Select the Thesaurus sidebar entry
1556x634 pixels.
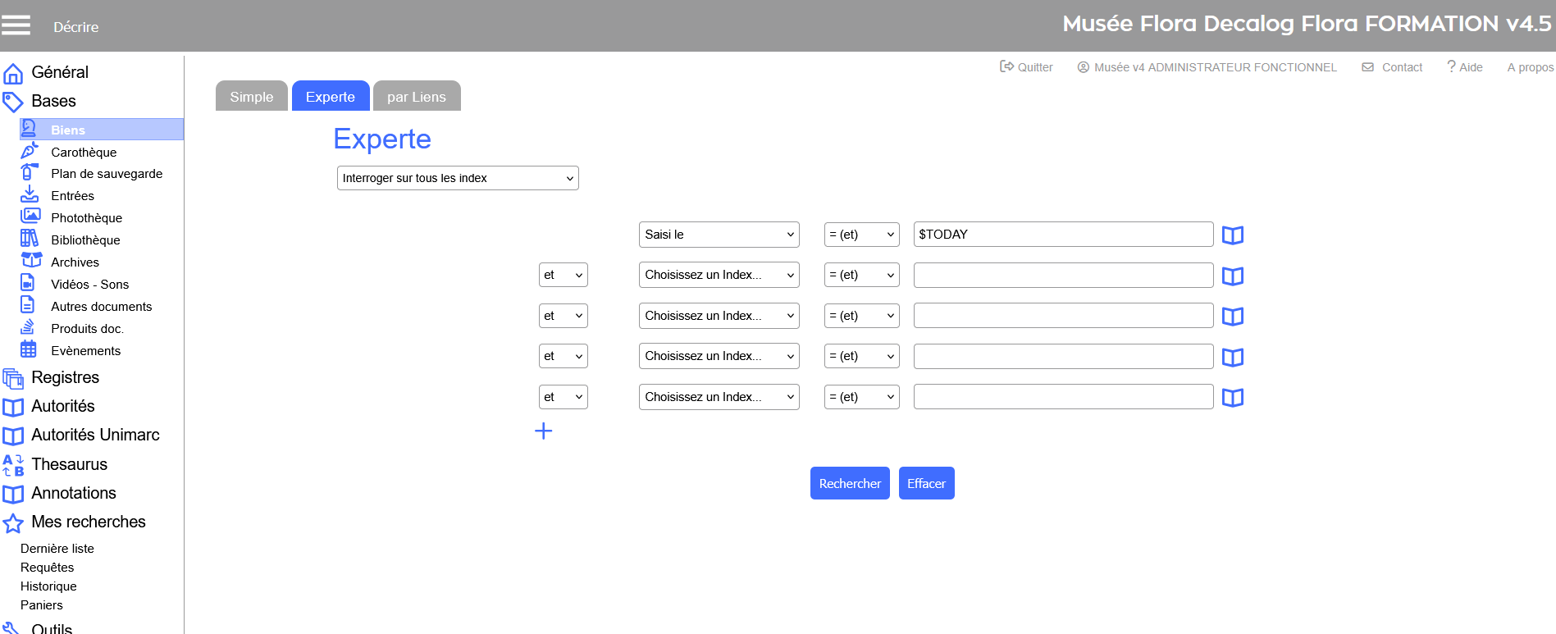pos(69,464)
